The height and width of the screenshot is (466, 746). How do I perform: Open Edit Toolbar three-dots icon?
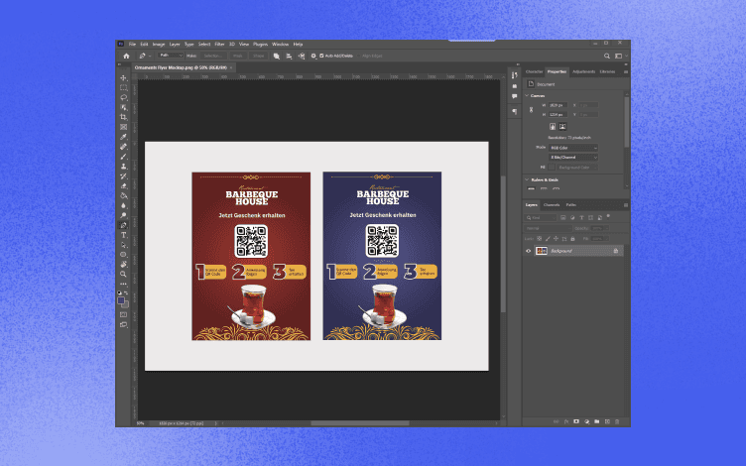[x=124, y=284]
